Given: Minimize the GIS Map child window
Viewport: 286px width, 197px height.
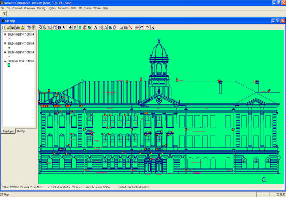Looking at the screenshot, I should coord(273,21).
